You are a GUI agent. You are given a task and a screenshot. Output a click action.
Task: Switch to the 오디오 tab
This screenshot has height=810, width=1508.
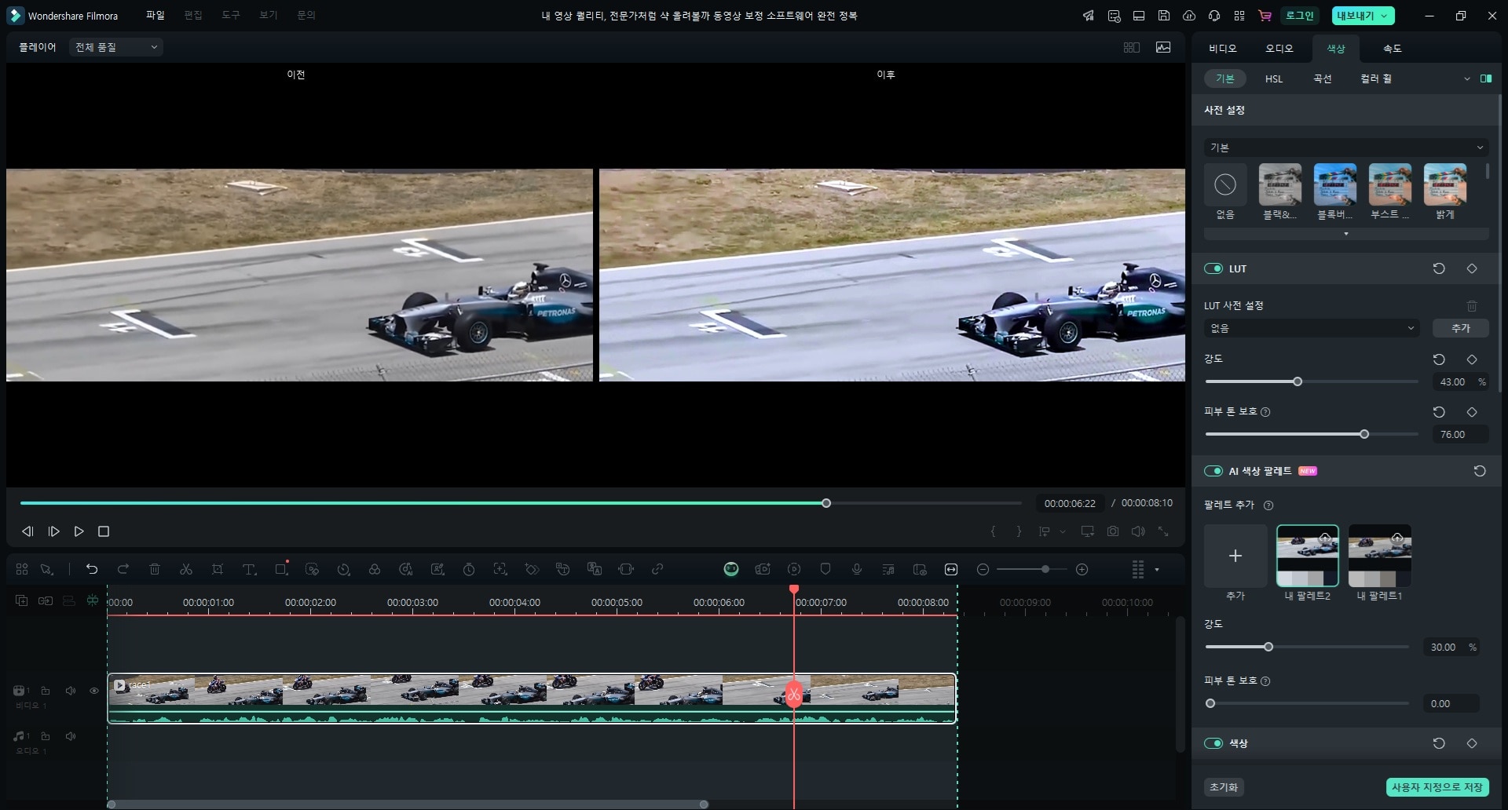(x=1279, y=48)
